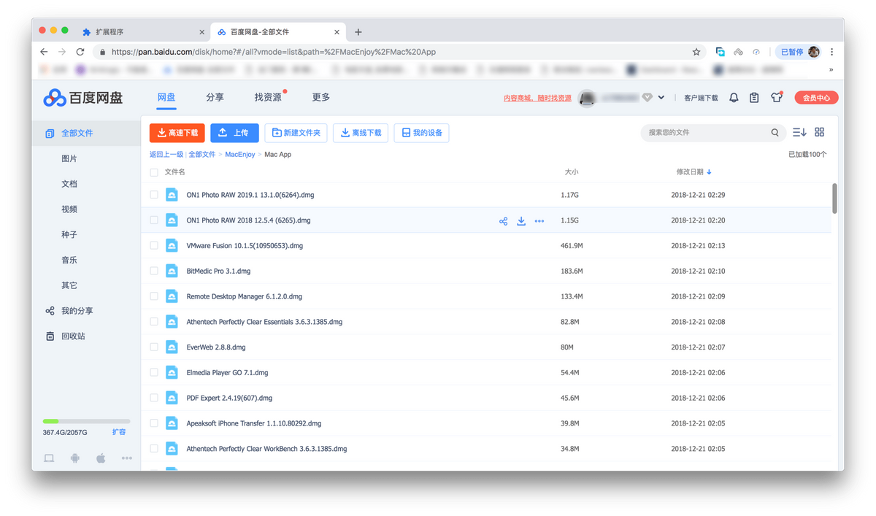Check Athentech Perfectly Clear Essentials file
This screenshot has height=516, width=876.
point(154,322)
